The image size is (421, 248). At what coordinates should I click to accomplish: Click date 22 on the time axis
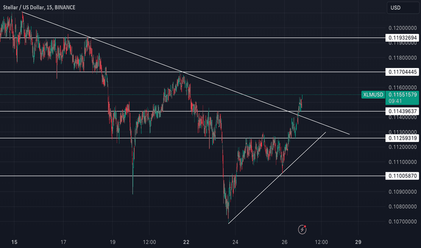click(186, 242)
